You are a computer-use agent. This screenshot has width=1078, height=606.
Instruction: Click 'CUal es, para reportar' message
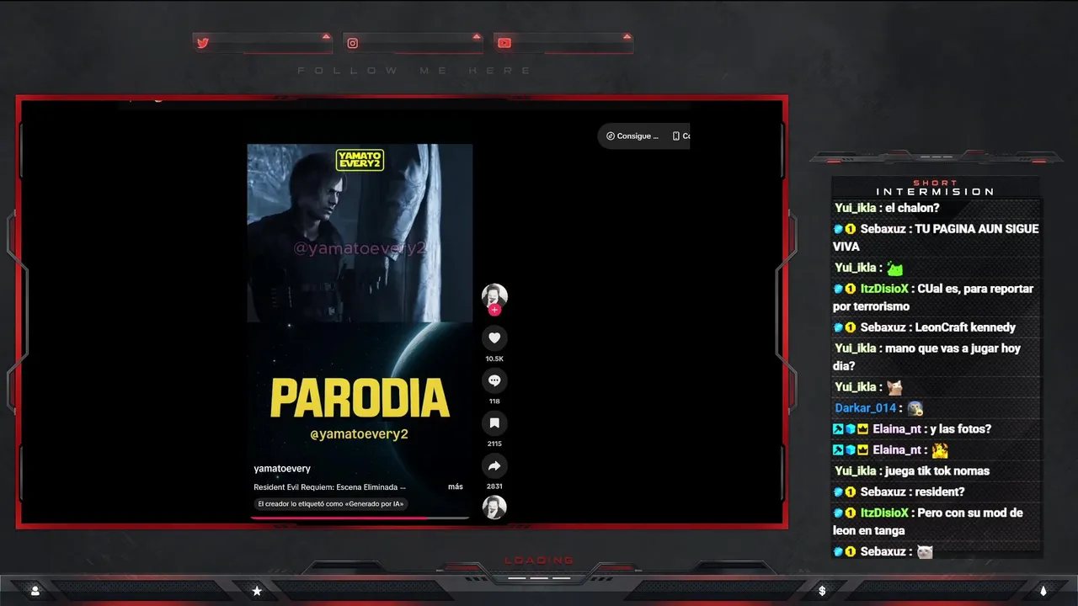(x=933, y=297)
